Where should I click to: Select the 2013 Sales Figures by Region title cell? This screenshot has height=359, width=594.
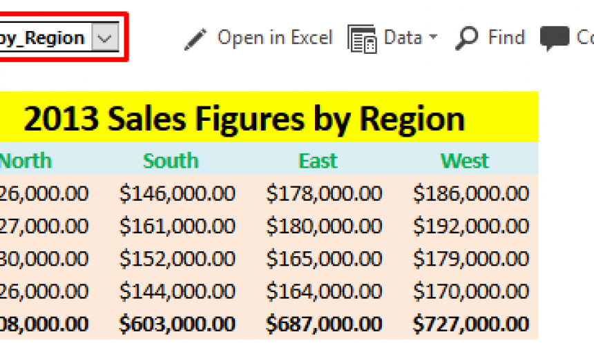269,117
